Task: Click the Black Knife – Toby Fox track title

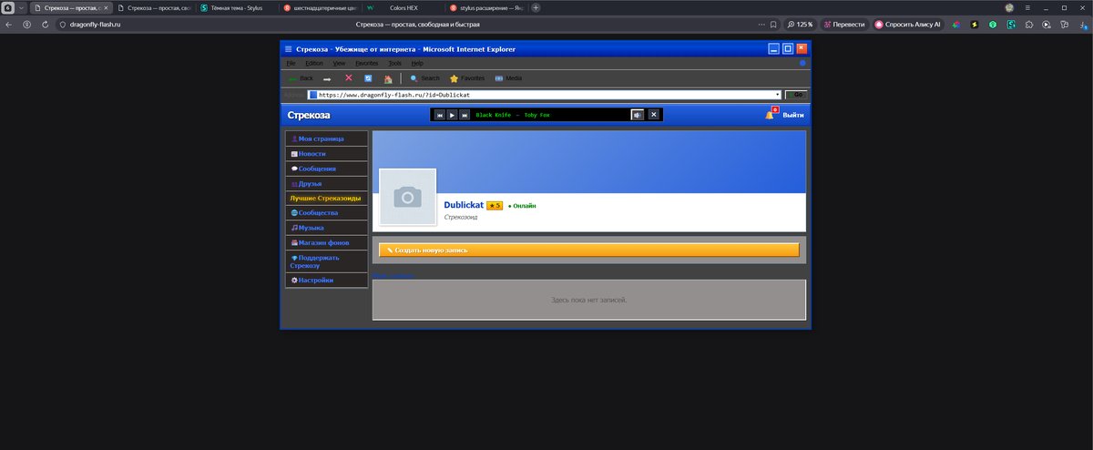Action: pyautogui.click(x=513, y=115)
